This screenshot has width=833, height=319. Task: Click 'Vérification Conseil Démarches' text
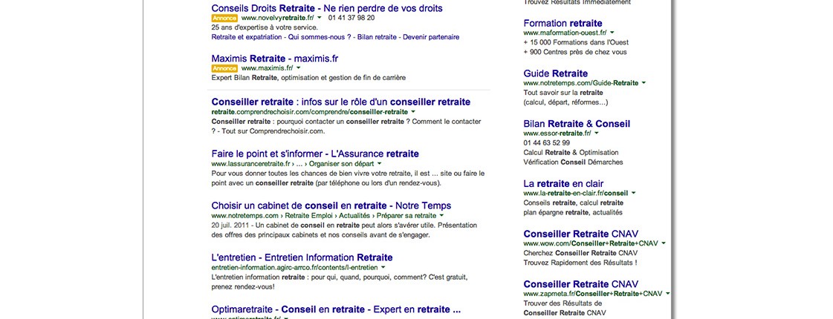[573, 162]
